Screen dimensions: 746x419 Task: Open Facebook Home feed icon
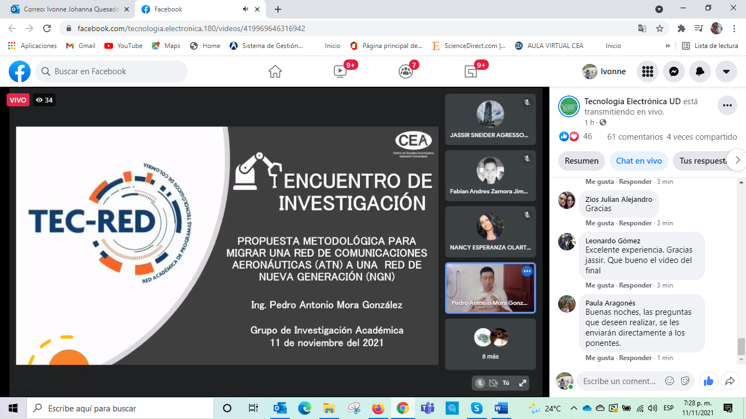click(x=275, y=71)
